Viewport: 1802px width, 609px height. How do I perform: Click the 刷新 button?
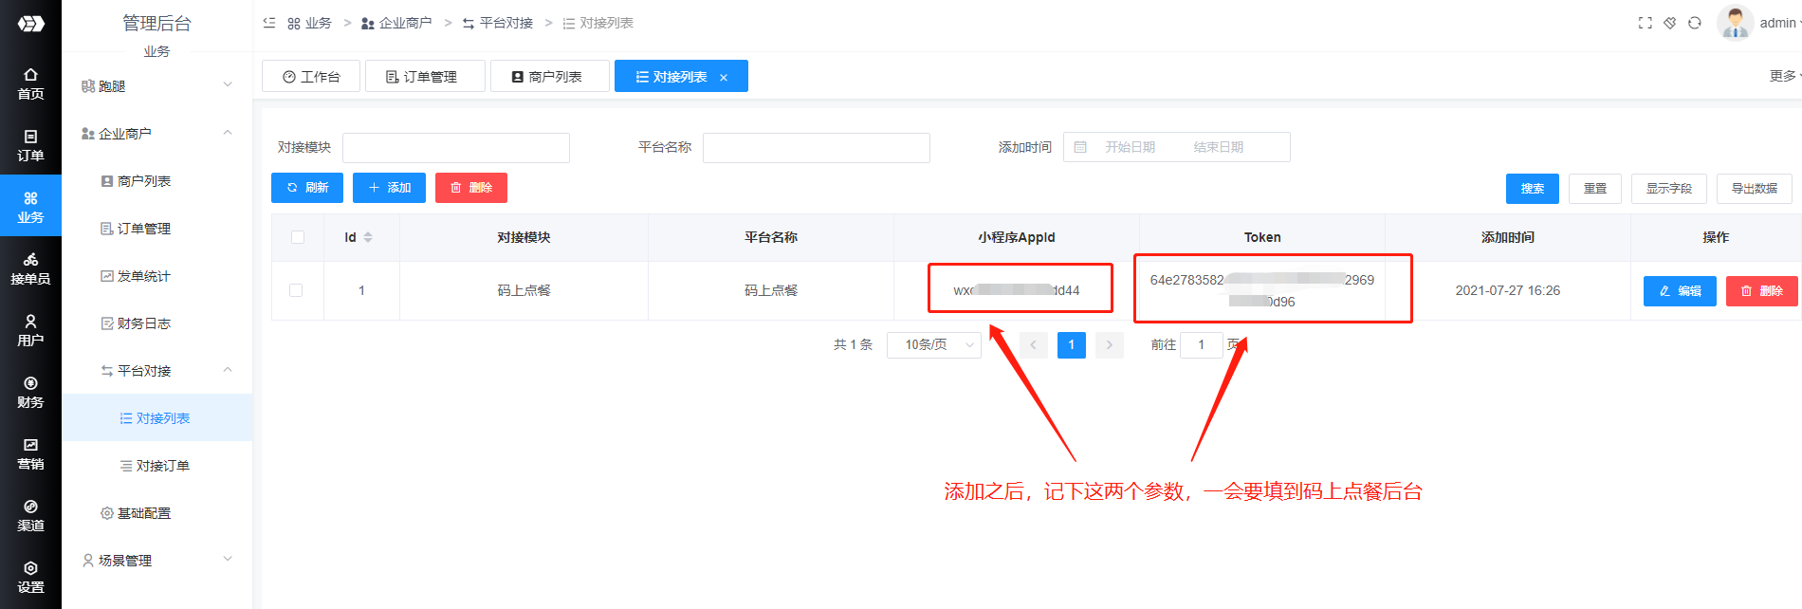click(x=307, y=188)
